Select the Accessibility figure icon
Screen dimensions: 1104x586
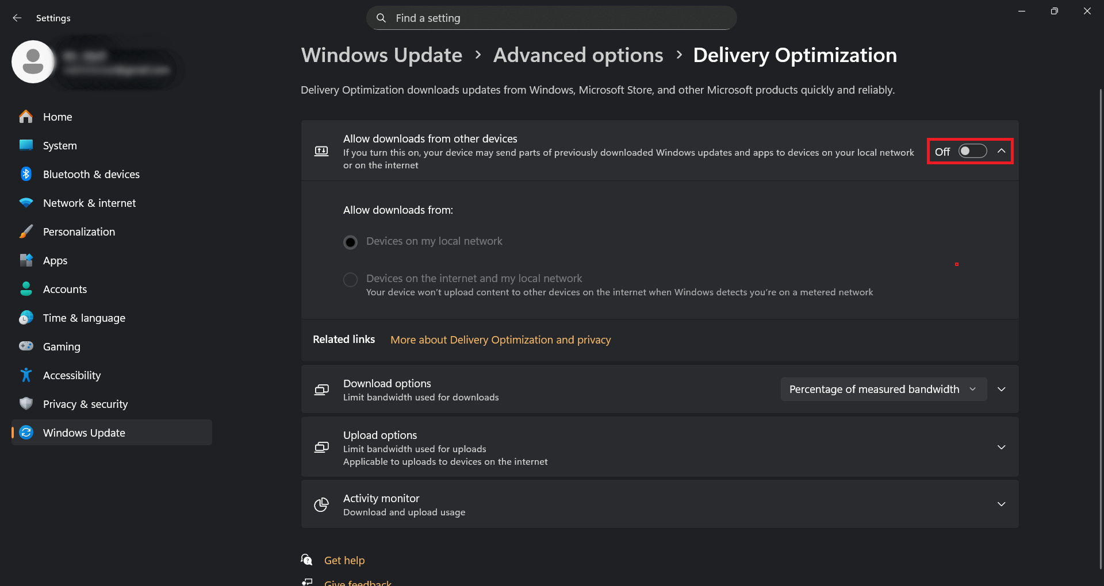coord(26,375)
